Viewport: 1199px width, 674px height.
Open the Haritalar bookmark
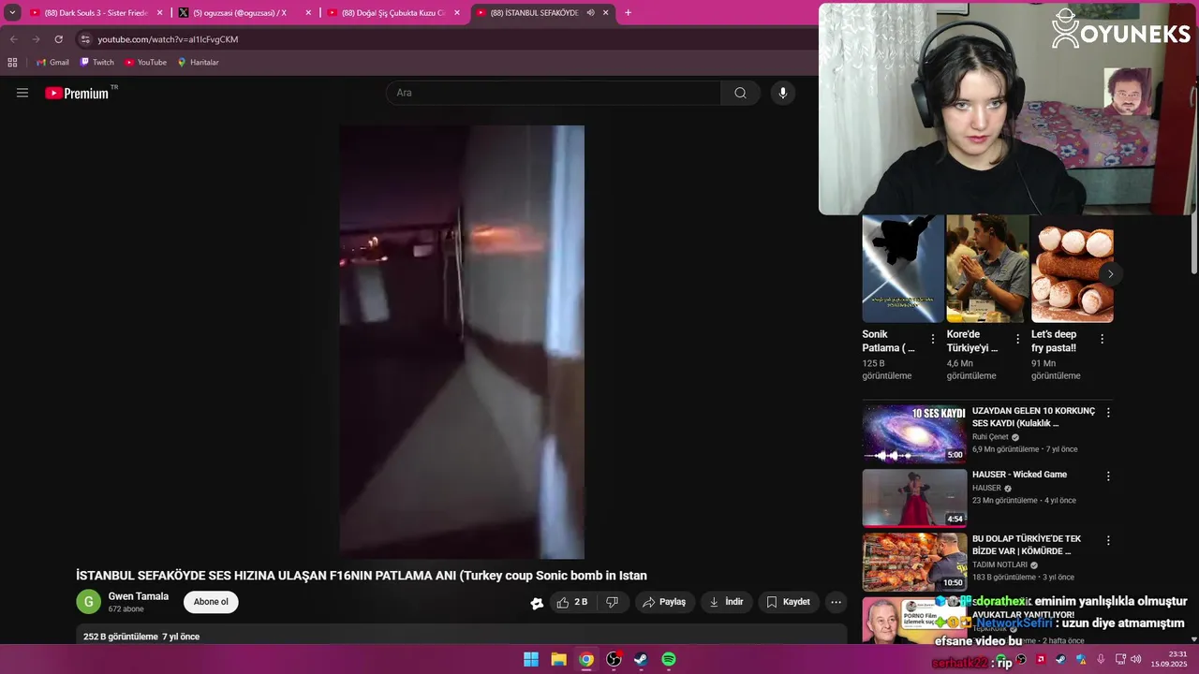click(198, 63)
